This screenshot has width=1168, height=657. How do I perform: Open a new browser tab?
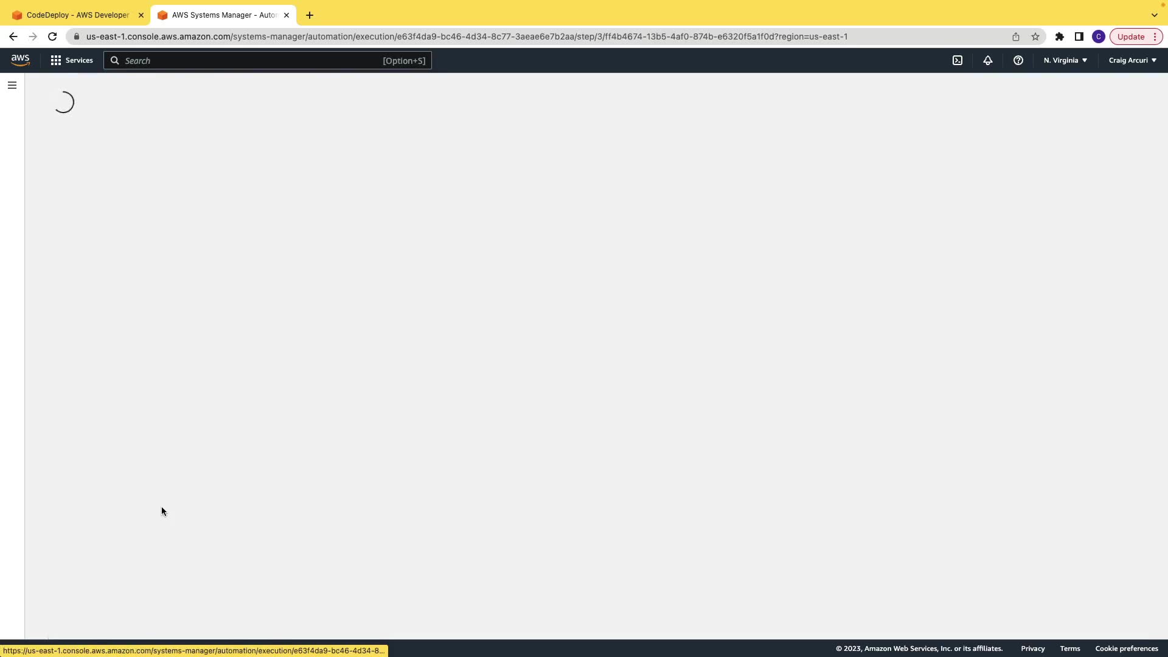tap(310, 15)
